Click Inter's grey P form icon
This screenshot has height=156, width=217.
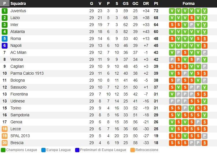tap(192, 25)
